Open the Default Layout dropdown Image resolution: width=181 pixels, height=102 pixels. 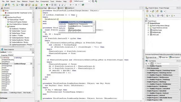89,1
